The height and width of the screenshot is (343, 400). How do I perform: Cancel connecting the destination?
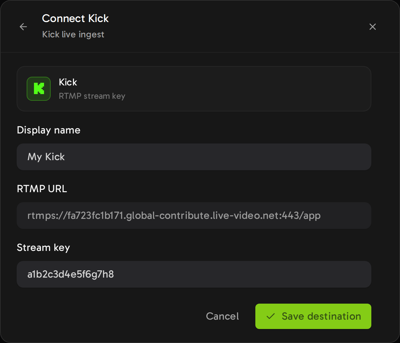(x=222, y=316)
